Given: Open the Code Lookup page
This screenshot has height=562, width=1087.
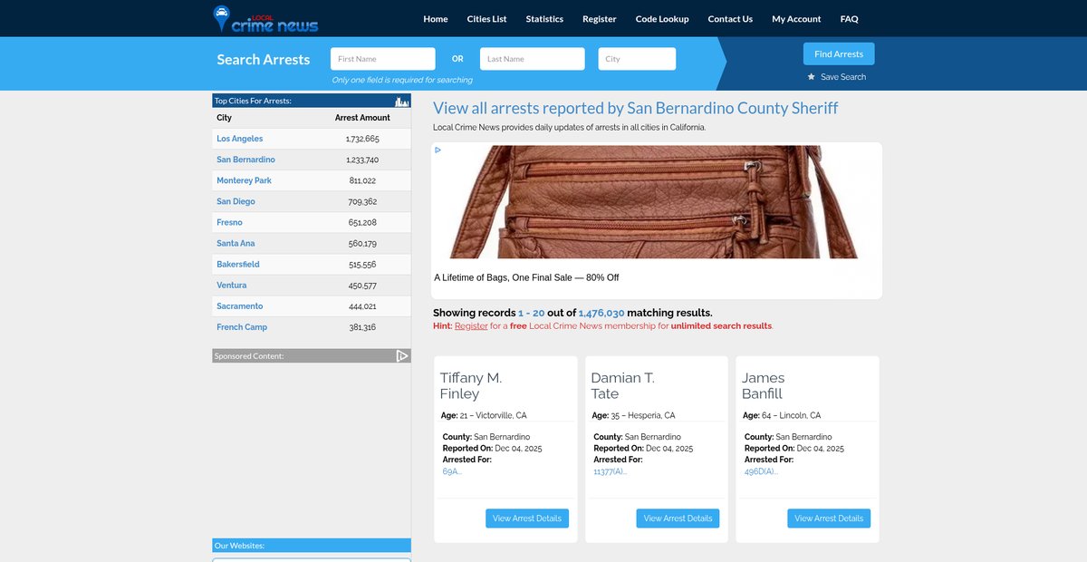Looking at the screenshot, I should click(662, 19).
